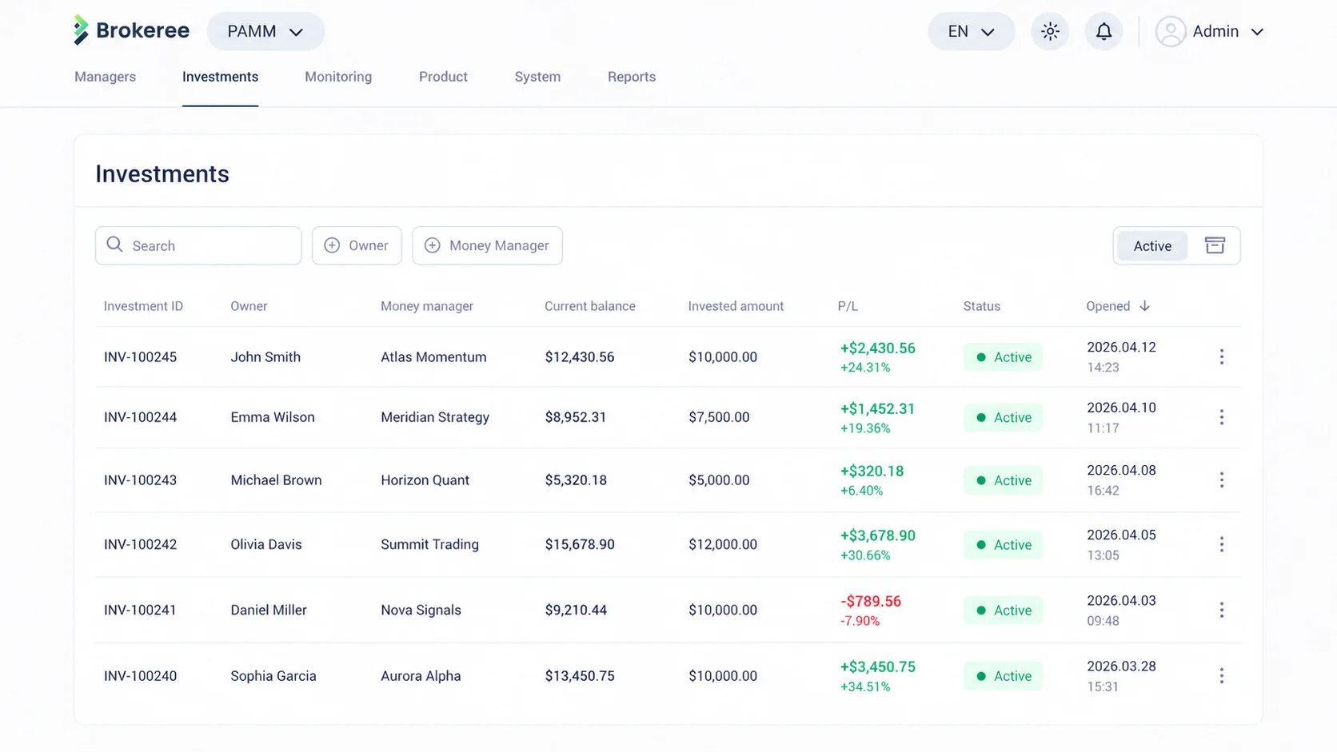Open the EN language dropdown

[x=971, y=31]
